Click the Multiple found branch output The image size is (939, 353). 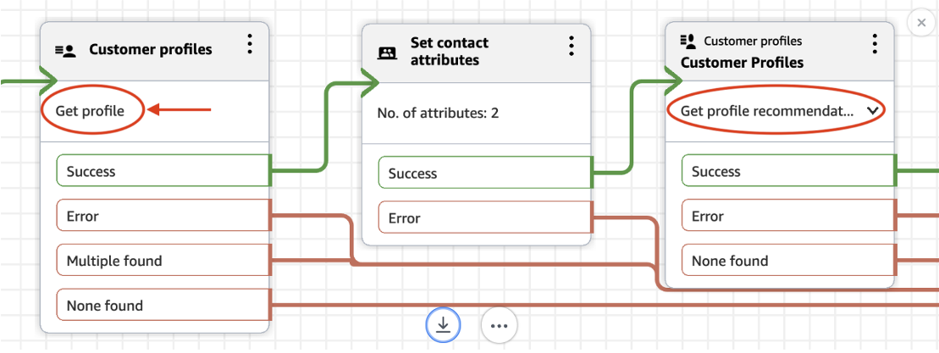point(163,261)
